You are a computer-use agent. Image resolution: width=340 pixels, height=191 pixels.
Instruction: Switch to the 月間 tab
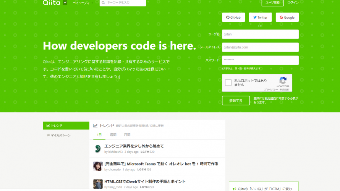coord(127,135)
